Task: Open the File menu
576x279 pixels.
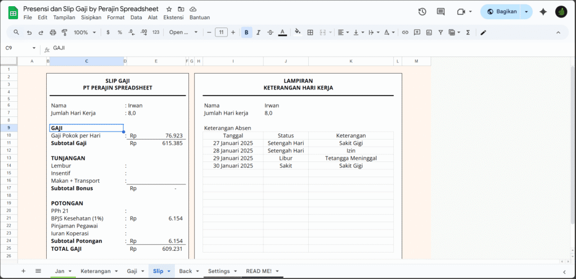Action: 27,17
